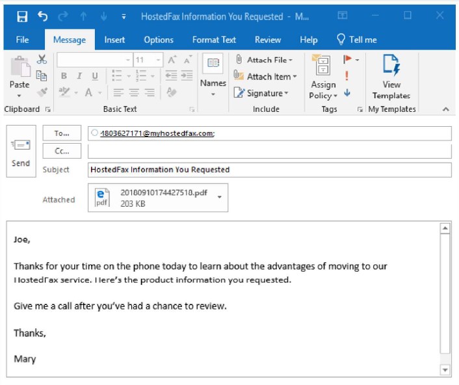
Task: Click Attach Item
Action: (x=265, y=76)
